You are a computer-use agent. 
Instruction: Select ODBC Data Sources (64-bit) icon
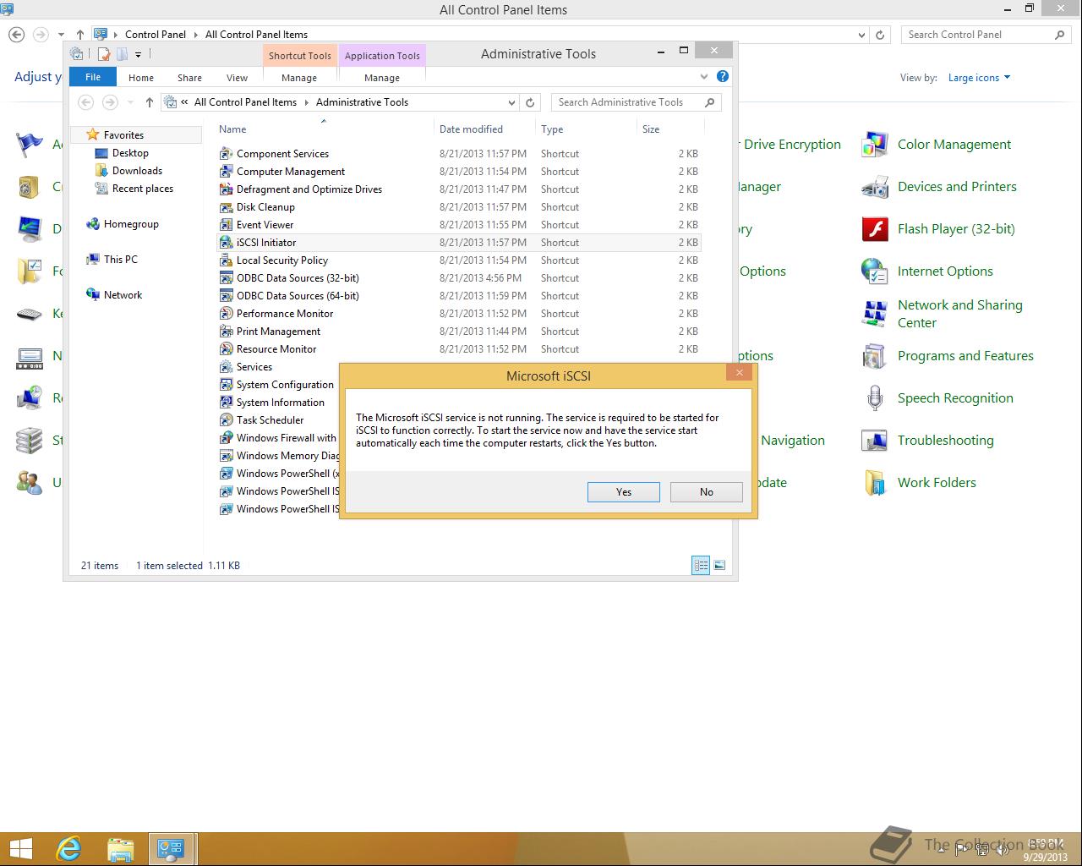tap(226, 296)
